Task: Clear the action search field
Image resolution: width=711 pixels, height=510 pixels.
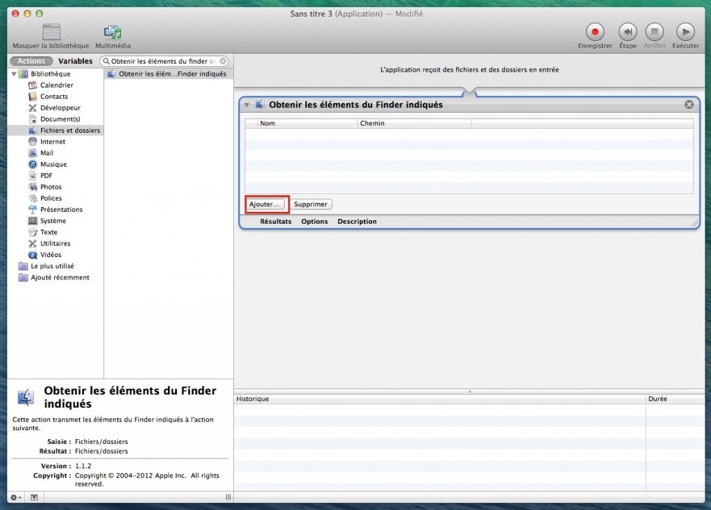Action: (x=223, y=61)
